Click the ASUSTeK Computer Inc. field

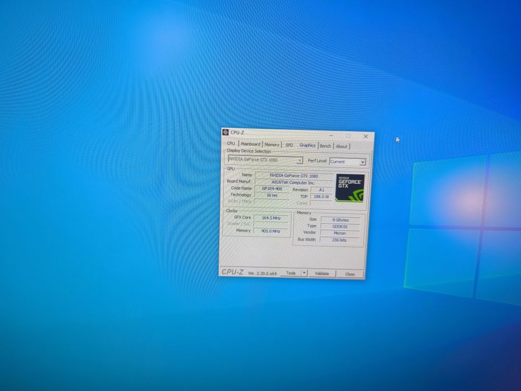pos(294,183)
